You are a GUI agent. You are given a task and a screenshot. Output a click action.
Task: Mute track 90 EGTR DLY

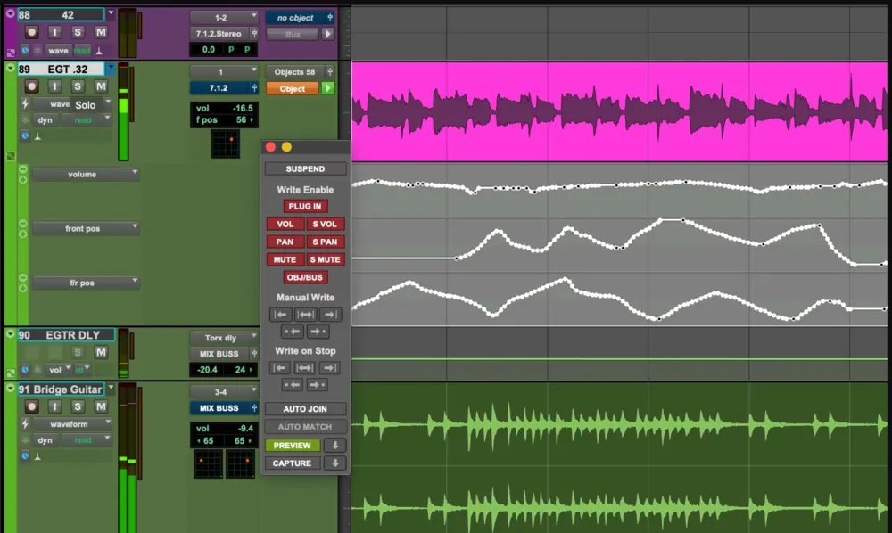click(x=101, y=352)
